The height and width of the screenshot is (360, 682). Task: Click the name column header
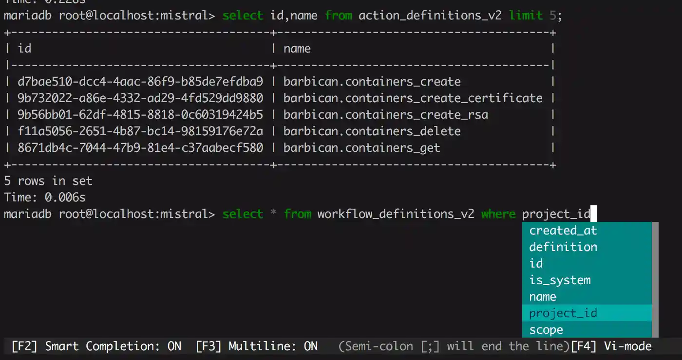coord(297,48)
